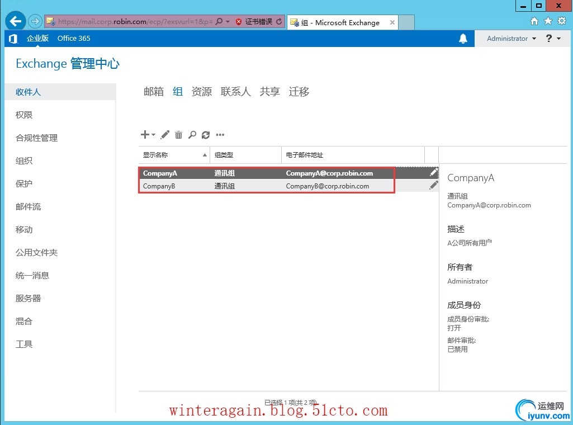Image resolution: width=573 pixels, height=425 pixels.
Task: Click the certificate error shield icon
Action: (239, 22)
